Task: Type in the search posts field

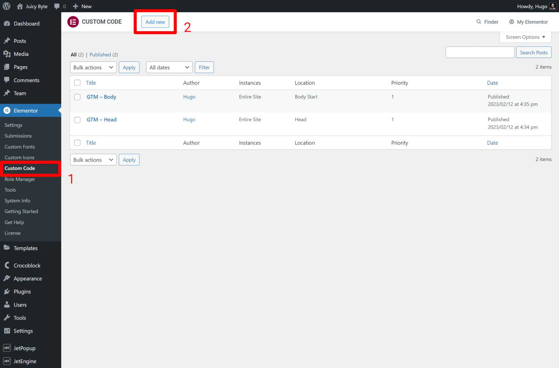Action: 480,52
